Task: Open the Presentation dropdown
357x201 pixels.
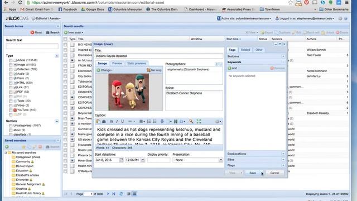Action: point(220,160)
